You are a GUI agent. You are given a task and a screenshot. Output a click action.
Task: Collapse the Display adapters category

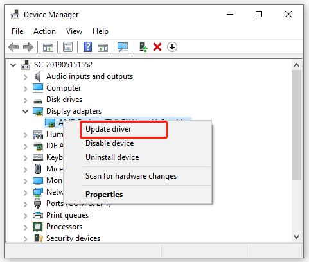(26, 112)
